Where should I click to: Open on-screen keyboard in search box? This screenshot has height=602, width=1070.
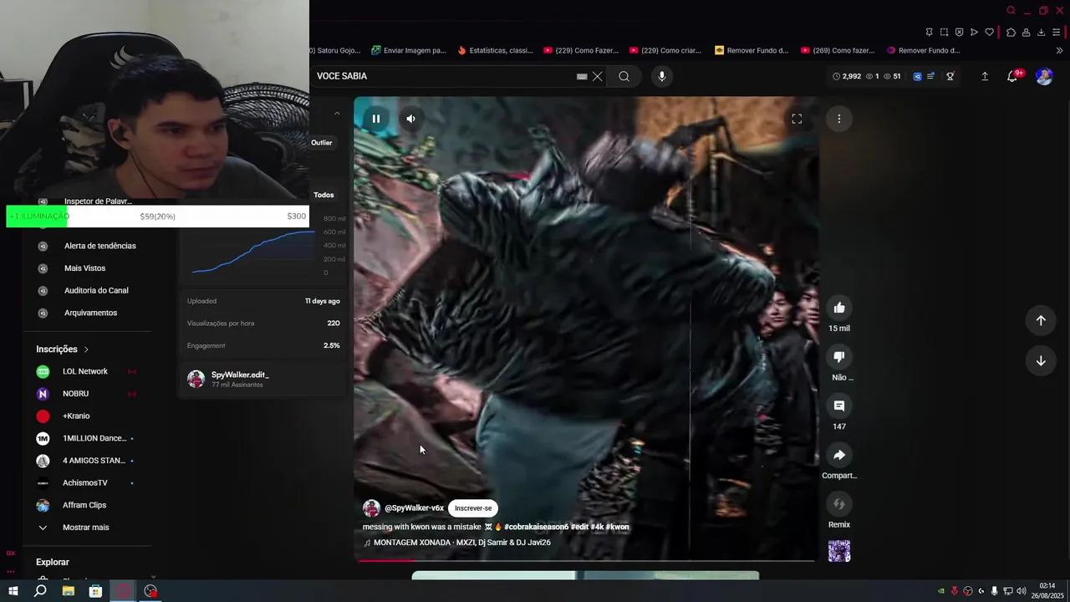(582, 76)
